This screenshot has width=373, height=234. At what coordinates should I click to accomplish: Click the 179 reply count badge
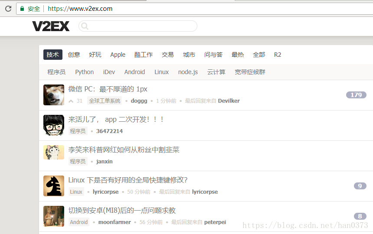pos(356,95)
